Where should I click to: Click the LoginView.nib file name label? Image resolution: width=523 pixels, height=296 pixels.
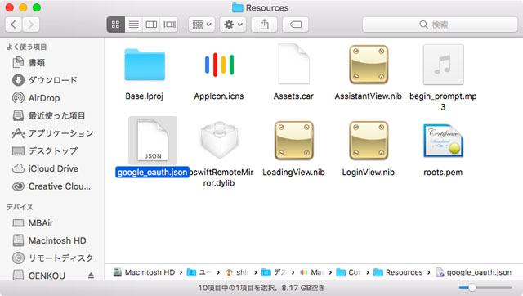[369, 173]
